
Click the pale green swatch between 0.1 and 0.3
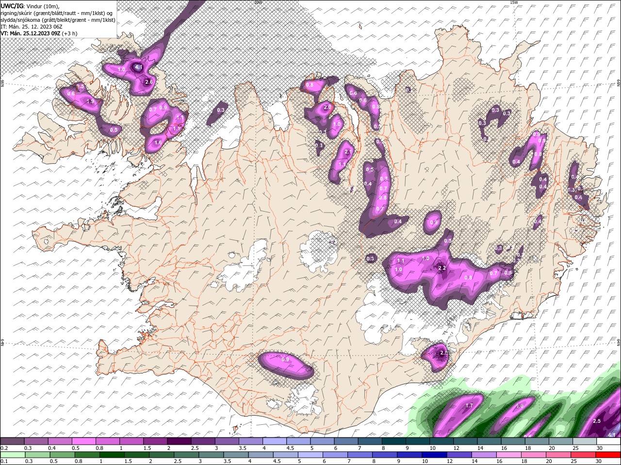(x=13, y=455)
